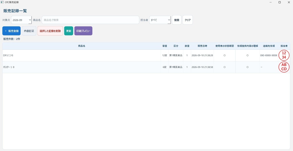Focus the 商品名で検索 input field

click(x=90, y=20)
